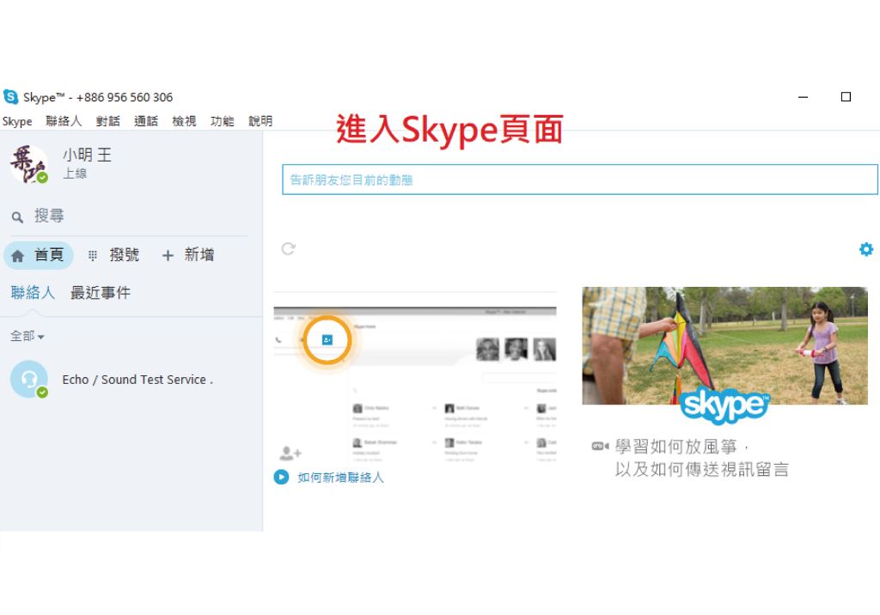This screenshot has height=615, width=880.
Task: Open the 如何新增聯絡人 link
Action: click(x=340, y=478)
